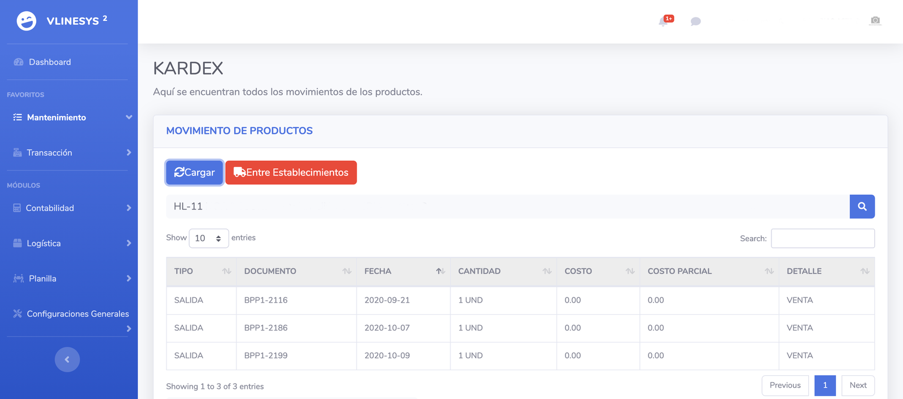This screenshot has height=399, width=903.
Task: Click the magnifier search button
Action: click(862, 207)
